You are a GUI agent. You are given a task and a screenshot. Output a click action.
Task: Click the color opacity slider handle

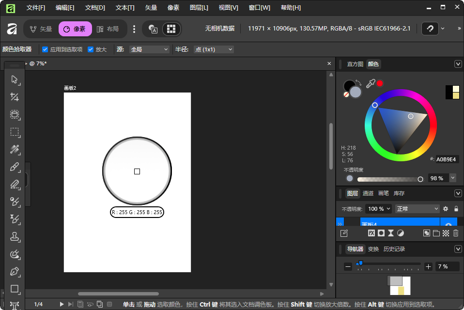(x=420, y=179)
